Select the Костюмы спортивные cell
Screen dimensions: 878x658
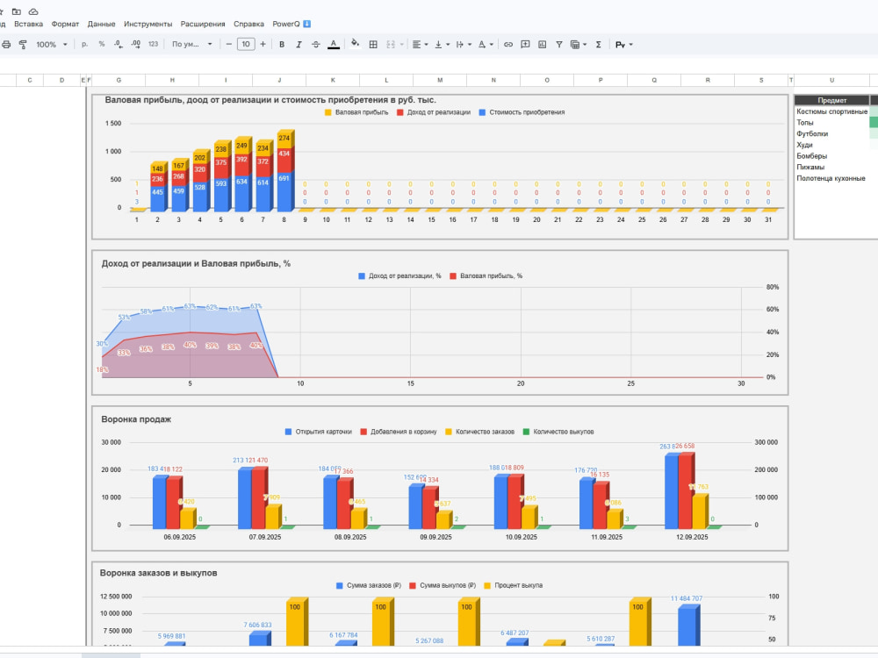831,111
